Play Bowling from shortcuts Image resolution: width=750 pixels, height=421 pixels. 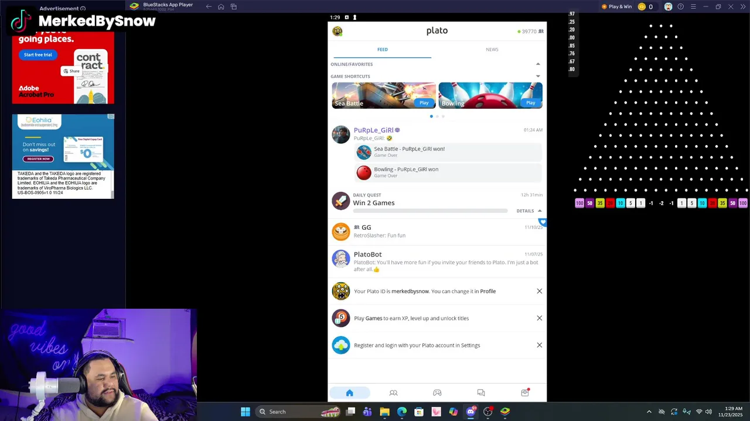click(x=530, y=102)
